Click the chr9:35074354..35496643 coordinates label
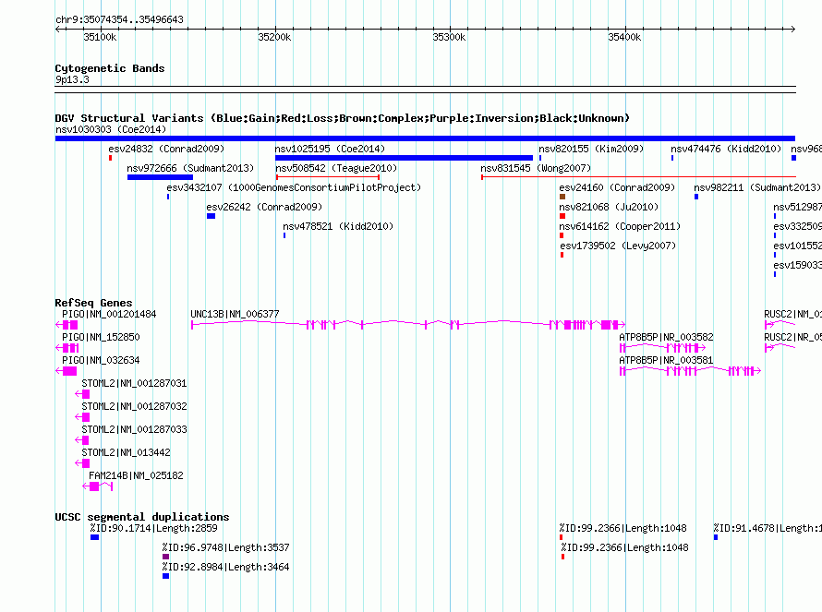This screenshot has height=612, width=822. click(119, 19)
